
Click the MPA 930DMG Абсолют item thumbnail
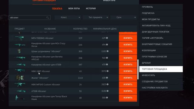[x=19, y=38]
